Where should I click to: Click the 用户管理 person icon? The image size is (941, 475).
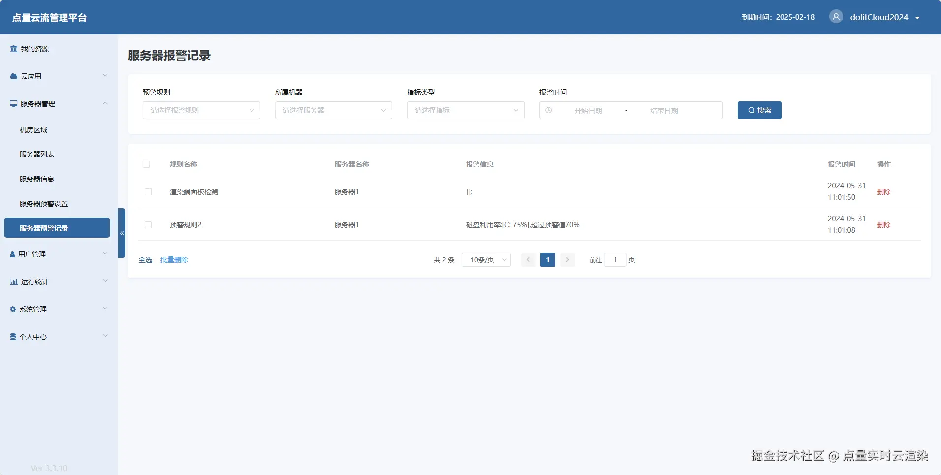point(12,254)
